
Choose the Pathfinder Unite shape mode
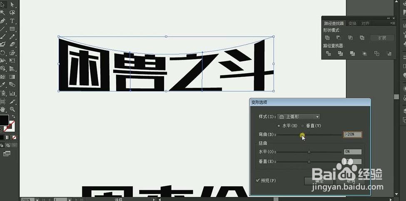(x=328, y=38)
